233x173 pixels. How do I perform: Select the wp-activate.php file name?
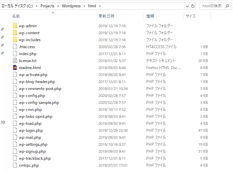[33, 75]
